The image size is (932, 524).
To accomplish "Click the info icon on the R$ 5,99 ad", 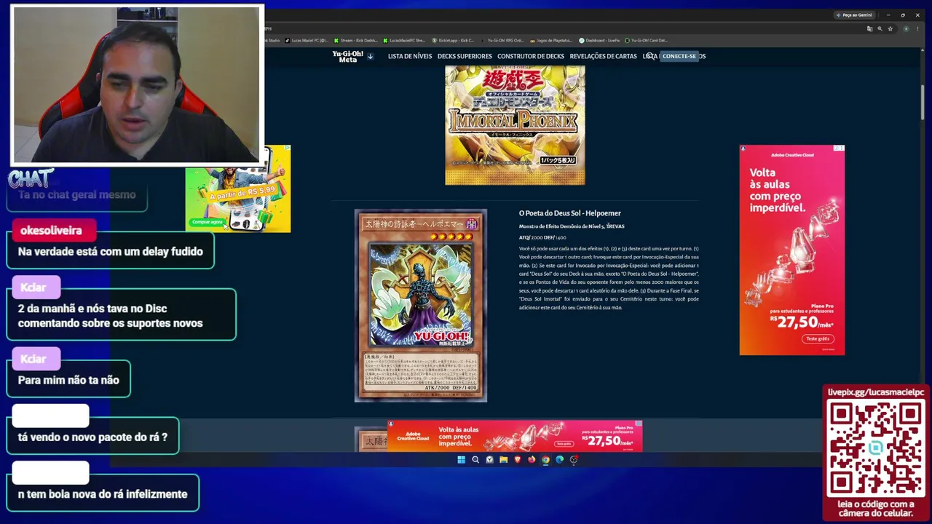I will coord(286,148).
